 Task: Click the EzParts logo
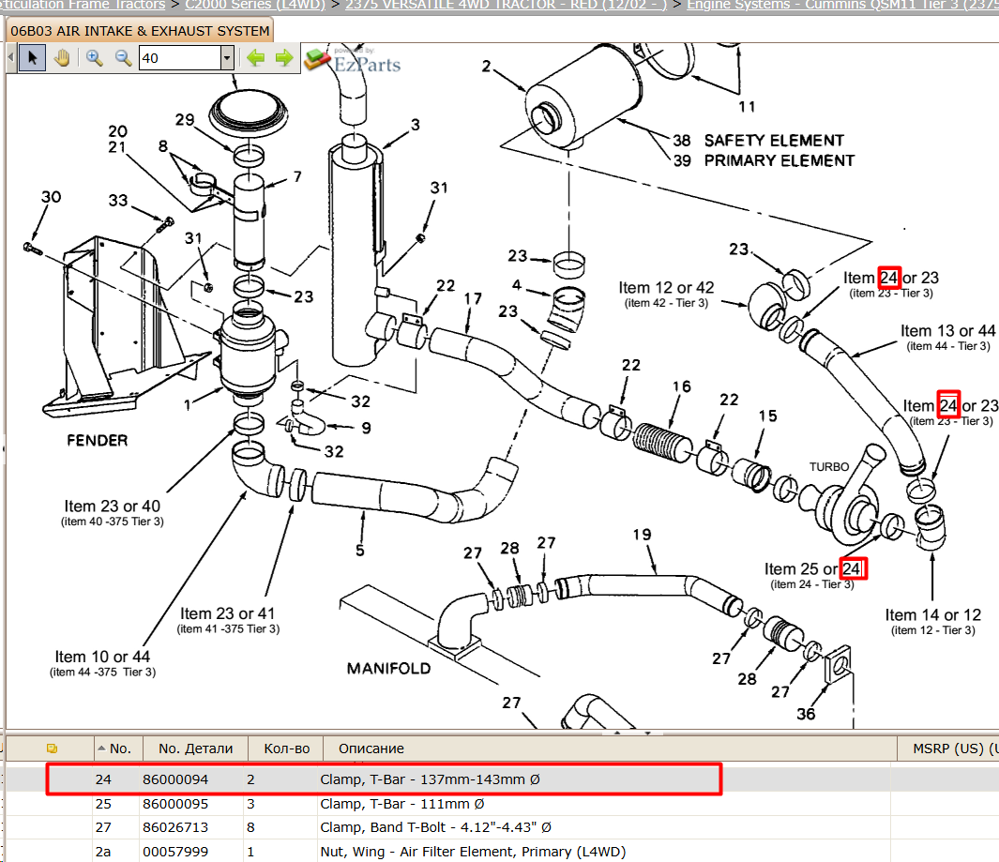(353, 61)
